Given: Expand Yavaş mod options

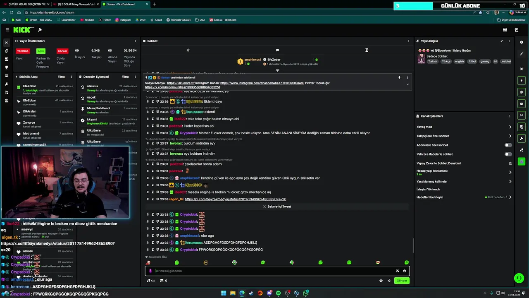Looking at the screenshot, I should pyautogui.click(x=510, y=127).
